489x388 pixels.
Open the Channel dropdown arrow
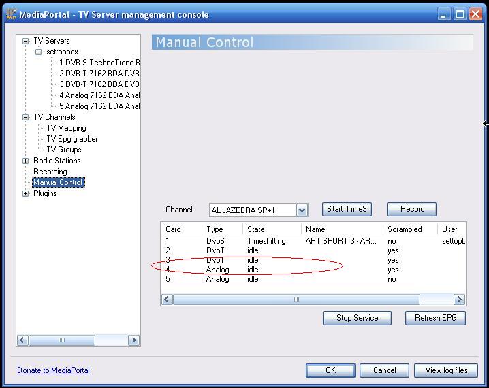tap(302, 210)
